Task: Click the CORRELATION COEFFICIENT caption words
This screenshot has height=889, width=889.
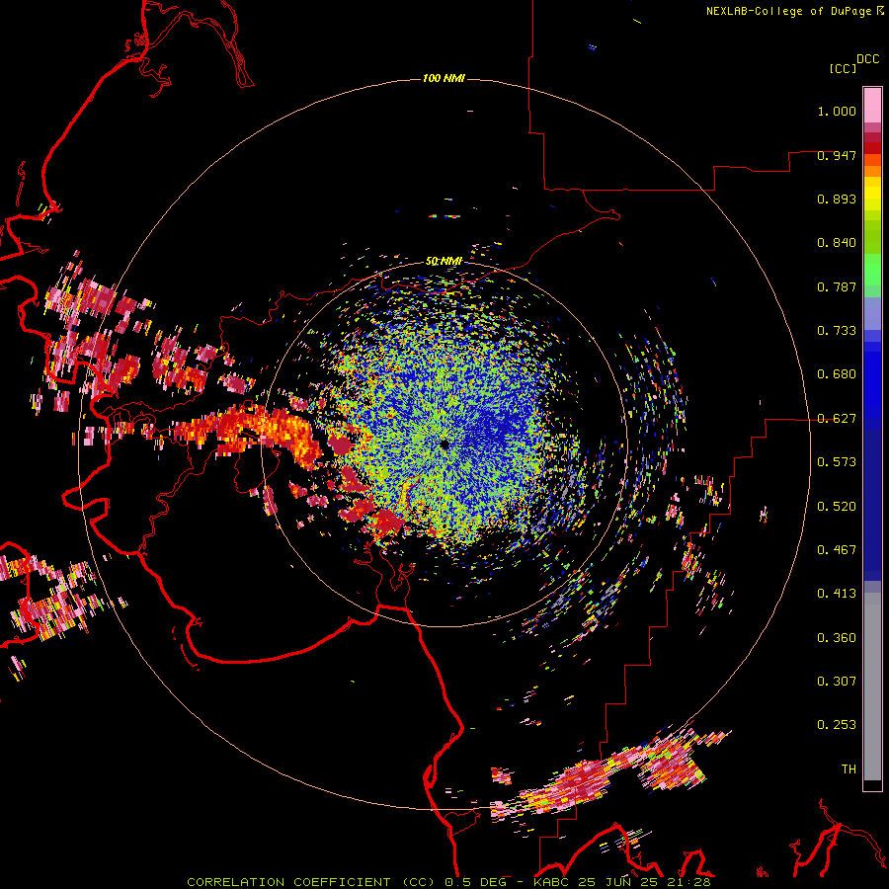Action: [288, 882]
